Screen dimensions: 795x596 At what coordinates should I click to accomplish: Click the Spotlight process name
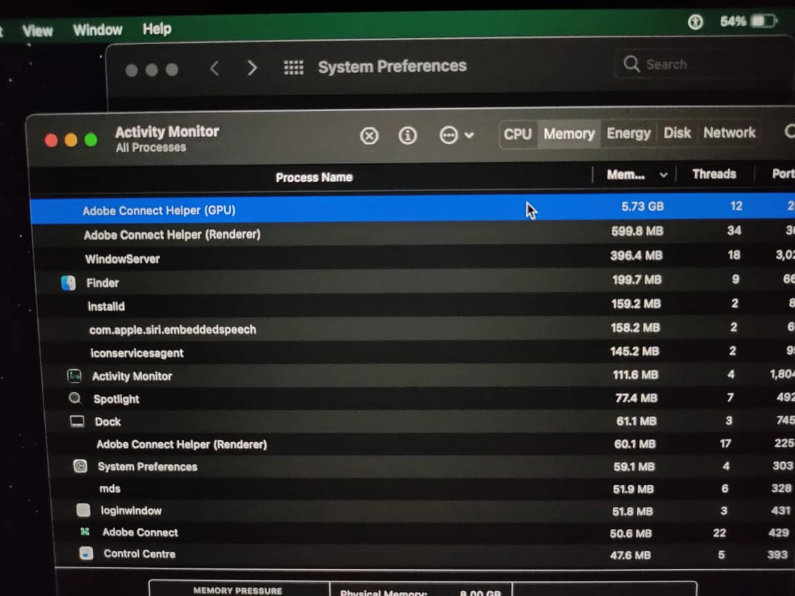click(116, 399)
